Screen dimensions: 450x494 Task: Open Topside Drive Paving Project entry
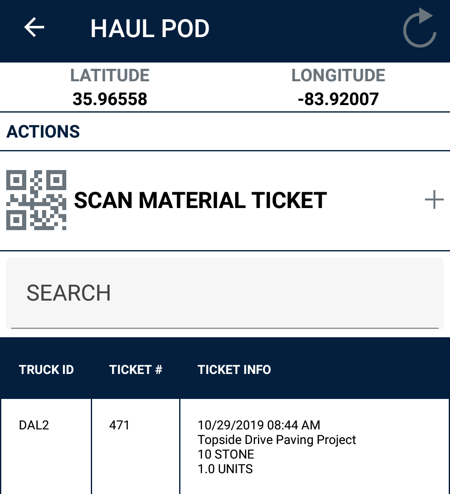tap(277, 440)
